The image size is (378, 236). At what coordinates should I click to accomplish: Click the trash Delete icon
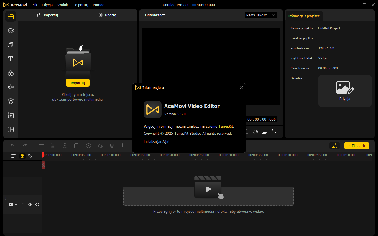click(x=41, y=146)
